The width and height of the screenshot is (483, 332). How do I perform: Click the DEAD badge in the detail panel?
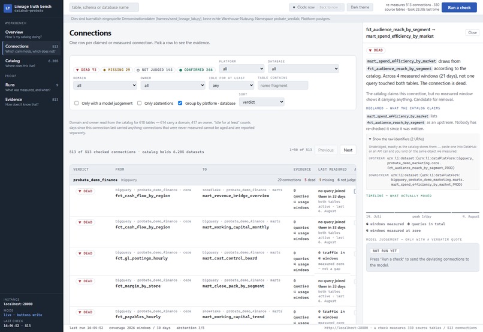click(x=376, y=50)
